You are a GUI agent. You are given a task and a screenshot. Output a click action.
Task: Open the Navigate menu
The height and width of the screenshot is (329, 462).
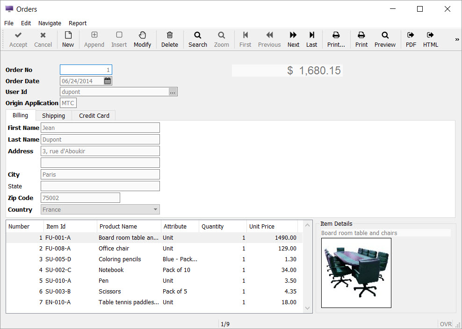click(50, 23)
